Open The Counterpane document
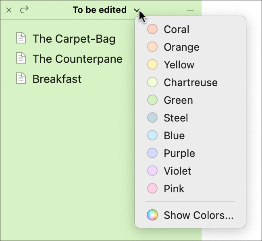Image resolution: width=262 pixels, height=241 pixels. click(77, 59)
